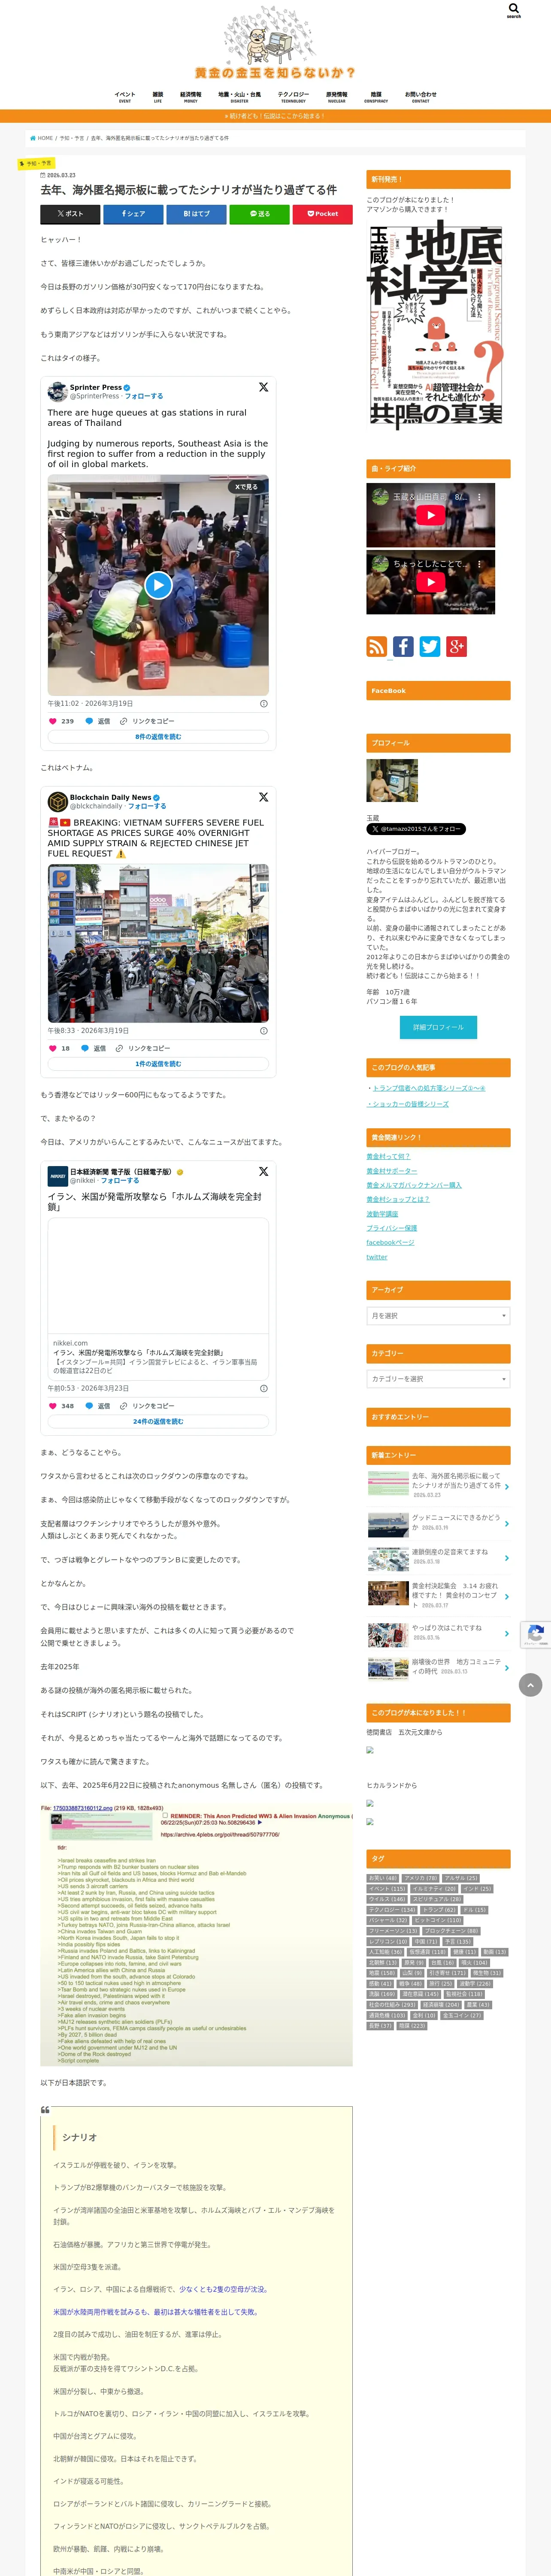The height and width of the screenshot is (2576, 551).
Task: Open 波動学講座 link
Action: pyautogui.click(x=382, y=1214)
